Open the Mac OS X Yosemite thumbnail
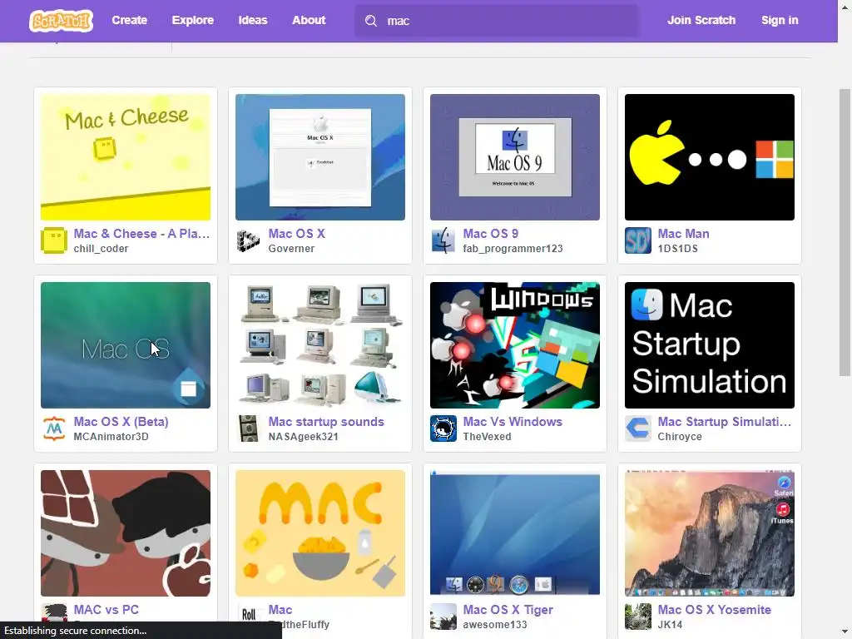 click(x=710, y=533)
